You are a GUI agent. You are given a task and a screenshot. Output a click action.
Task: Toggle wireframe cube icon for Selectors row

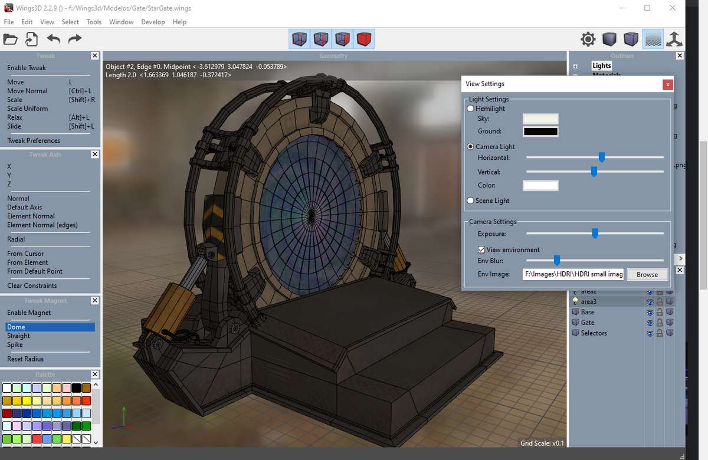tap(670, 333)
